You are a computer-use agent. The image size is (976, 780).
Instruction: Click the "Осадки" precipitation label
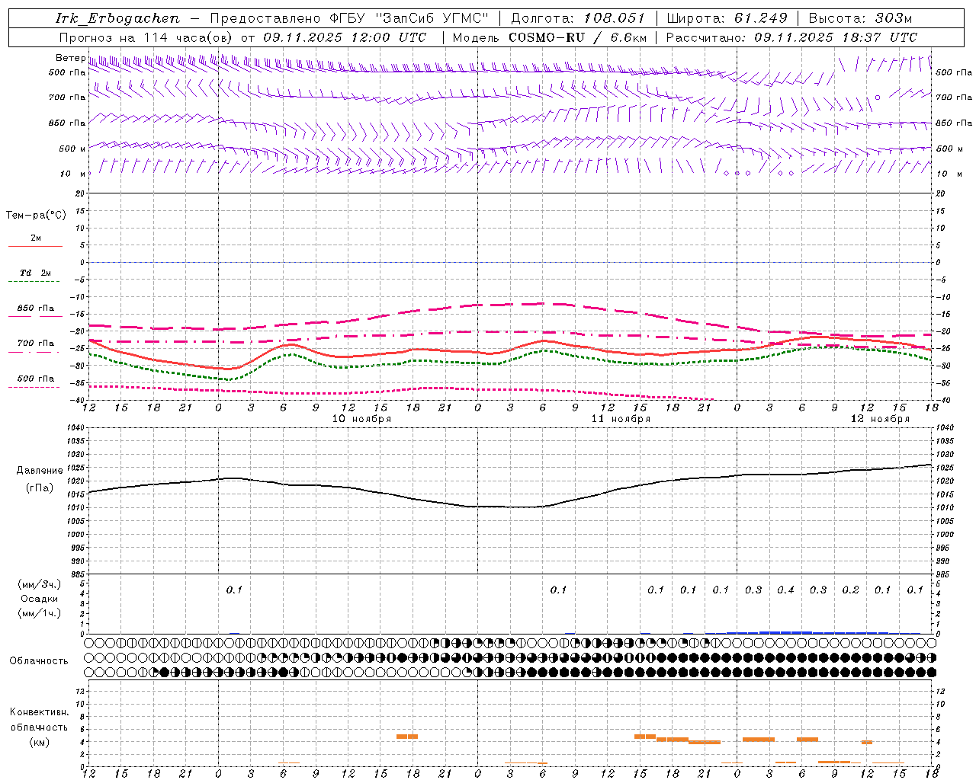(40, 599)
